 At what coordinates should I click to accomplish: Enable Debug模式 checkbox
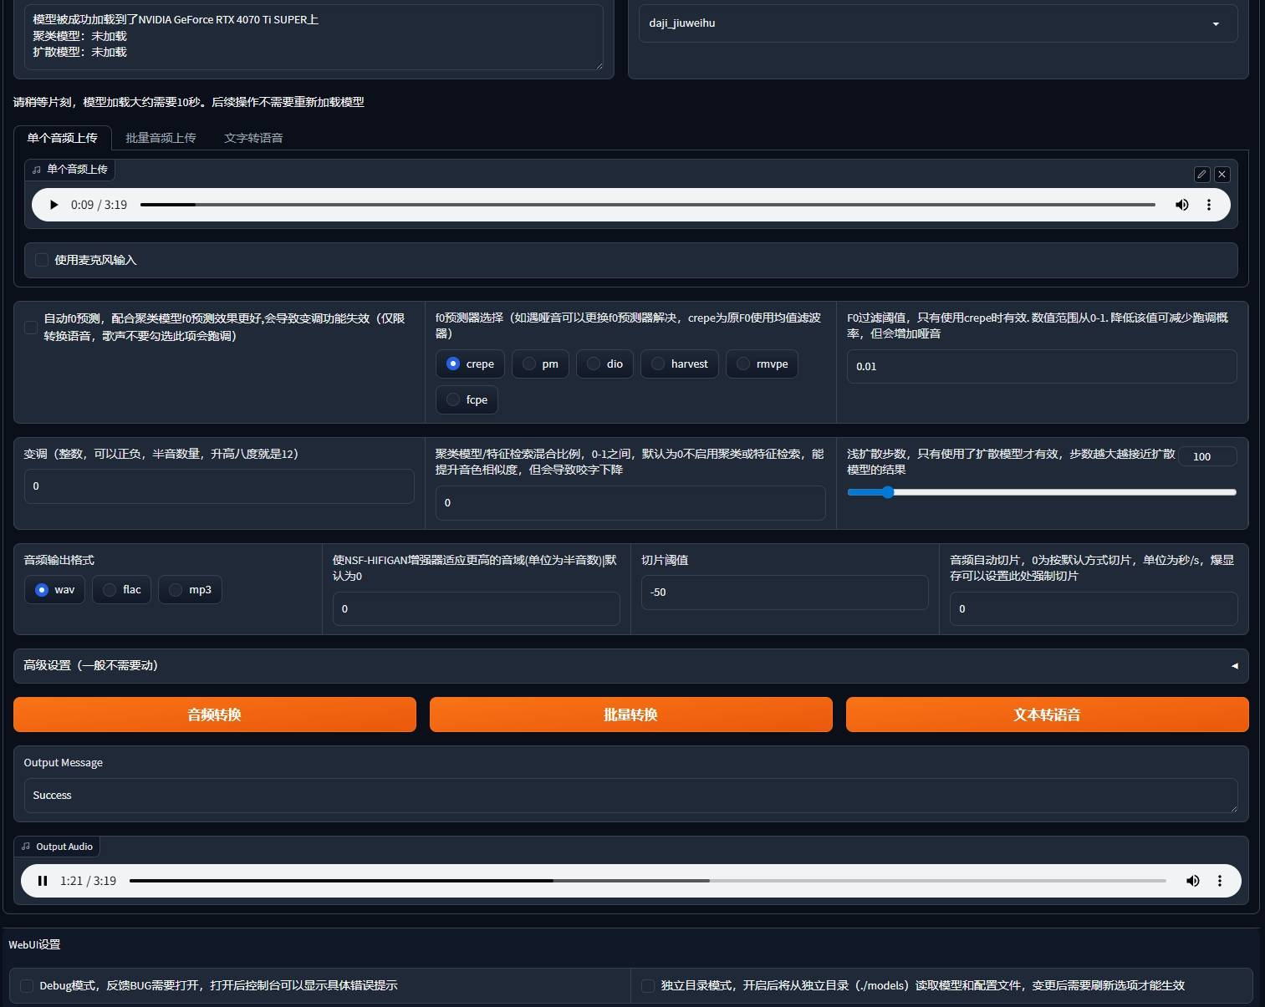27,986
